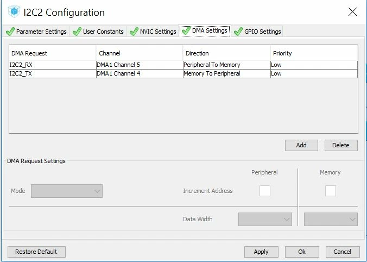Open the GPIO Settings tab
This screenshot has width=367, height=262.
257,32
